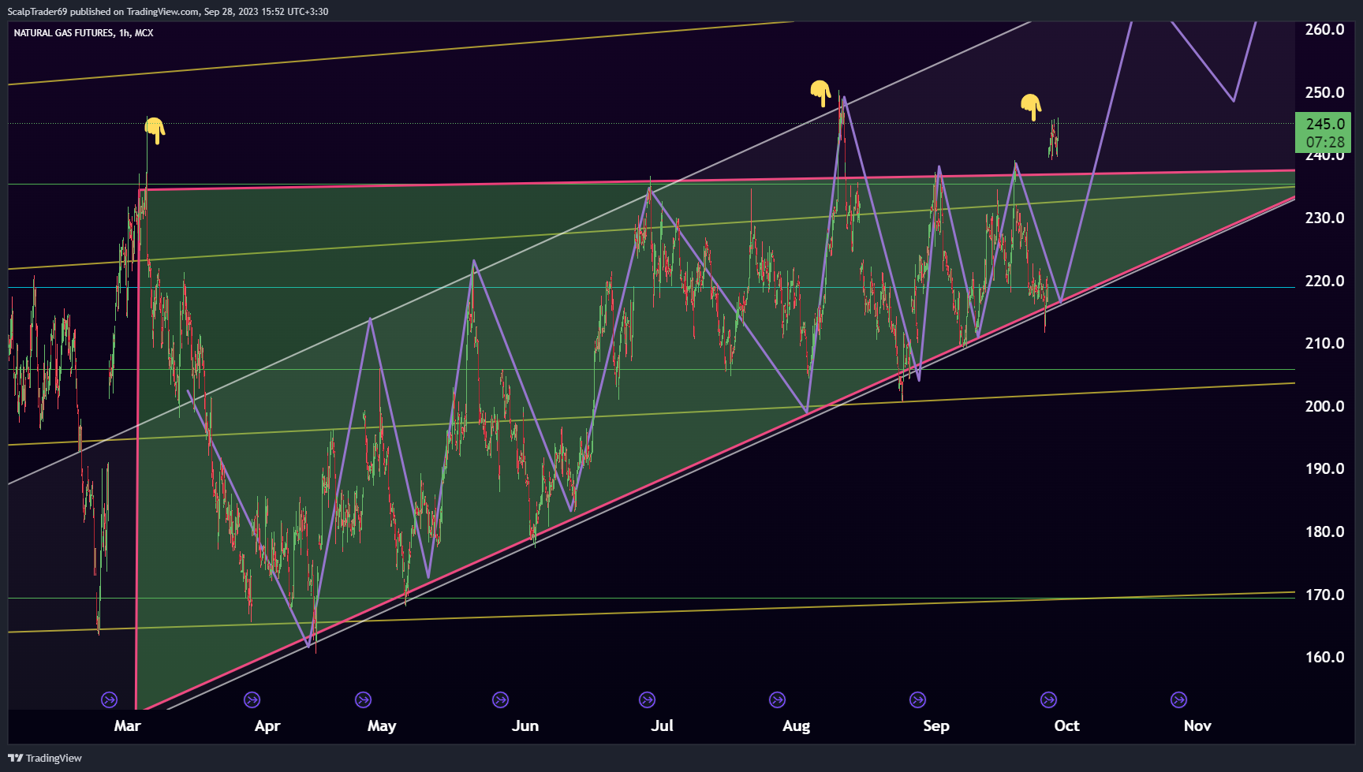The width and height of the screenshot is (1363, 772).
Task: Click the event marker icon above May
Action: click(x=363, y=699)
